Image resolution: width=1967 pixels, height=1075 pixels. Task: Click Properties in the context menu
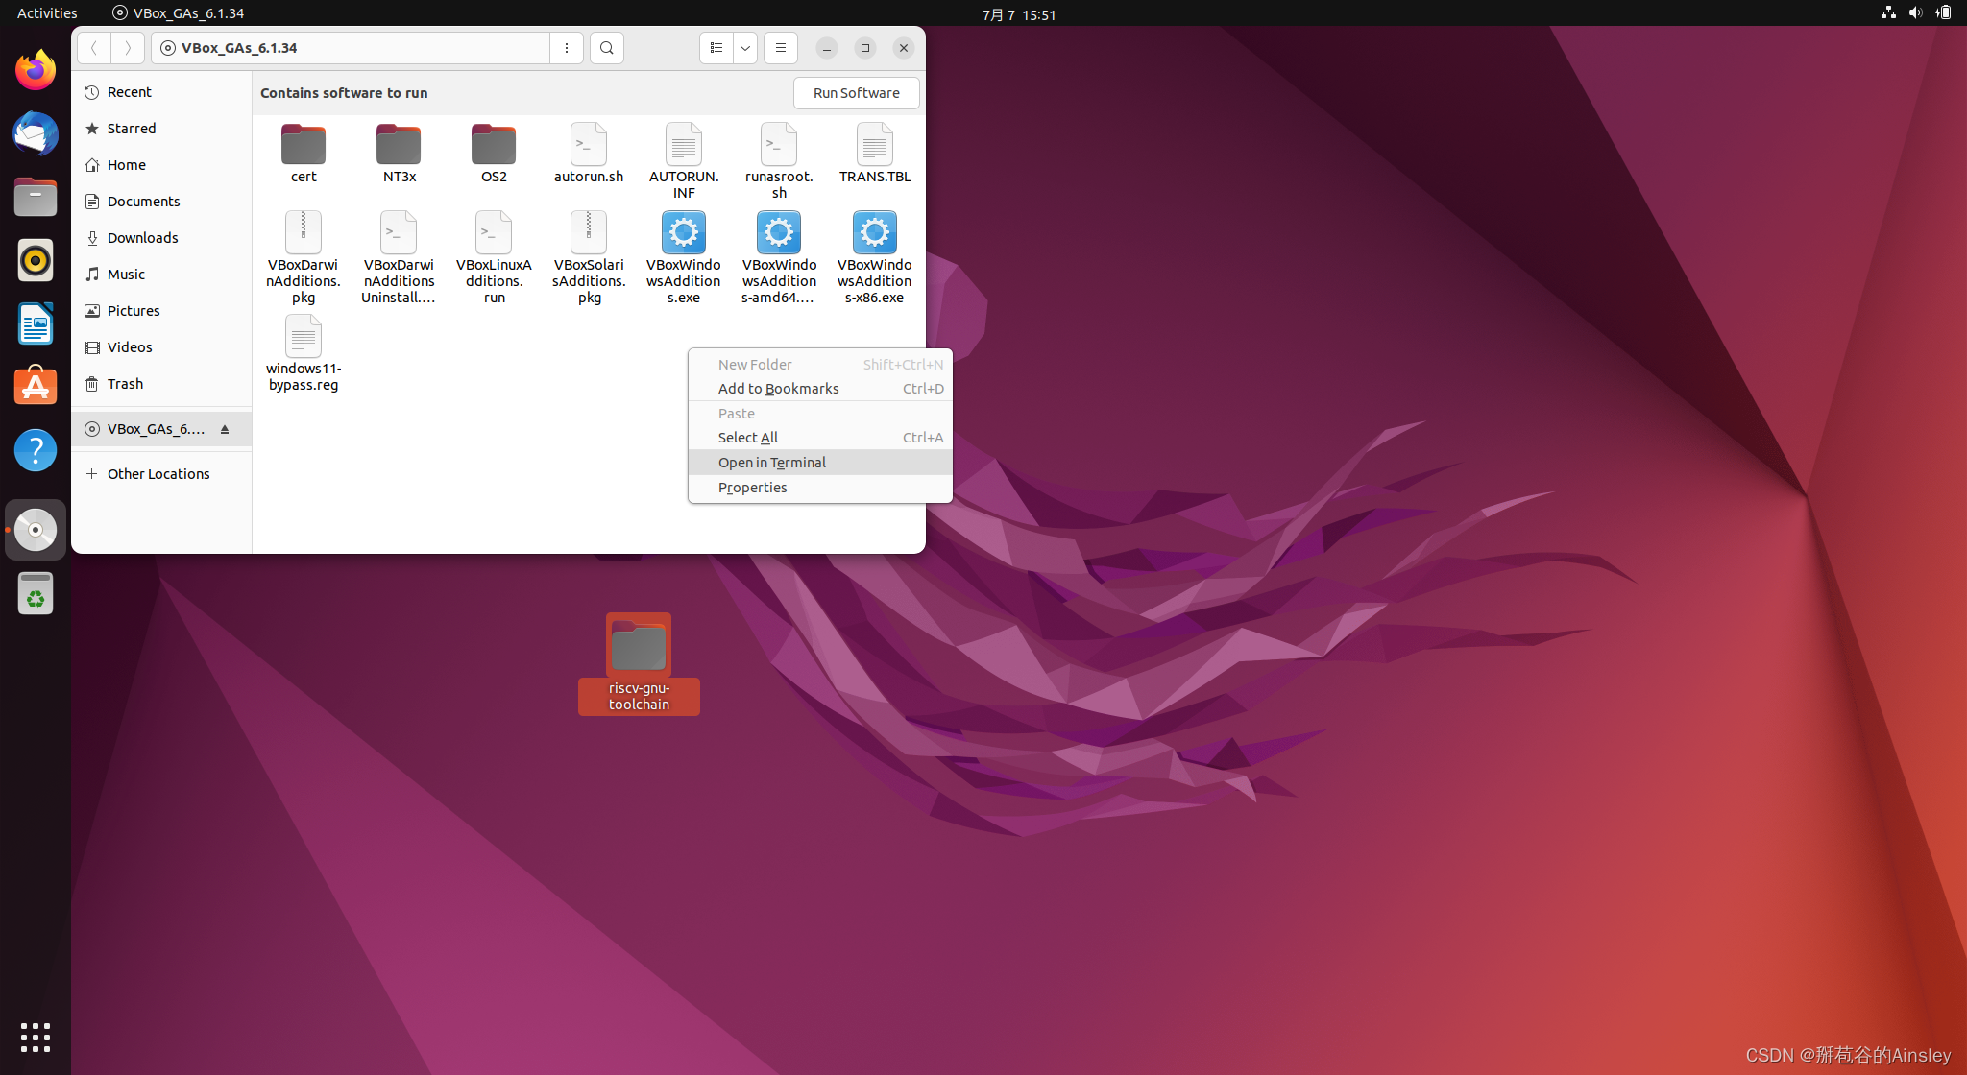pyautogui.click(x=752, y=488)
